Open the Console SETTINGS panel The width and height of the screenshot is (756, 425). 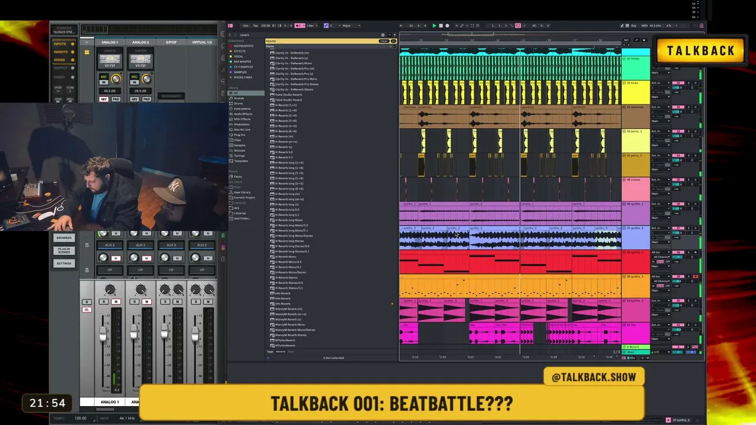pos(64,263)
